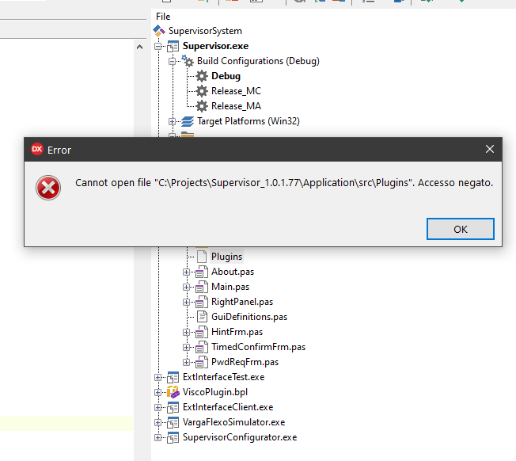This screenshot has height=461, width=516.
Task: Select the Release_MA configuration label
Action: (236, 106)
